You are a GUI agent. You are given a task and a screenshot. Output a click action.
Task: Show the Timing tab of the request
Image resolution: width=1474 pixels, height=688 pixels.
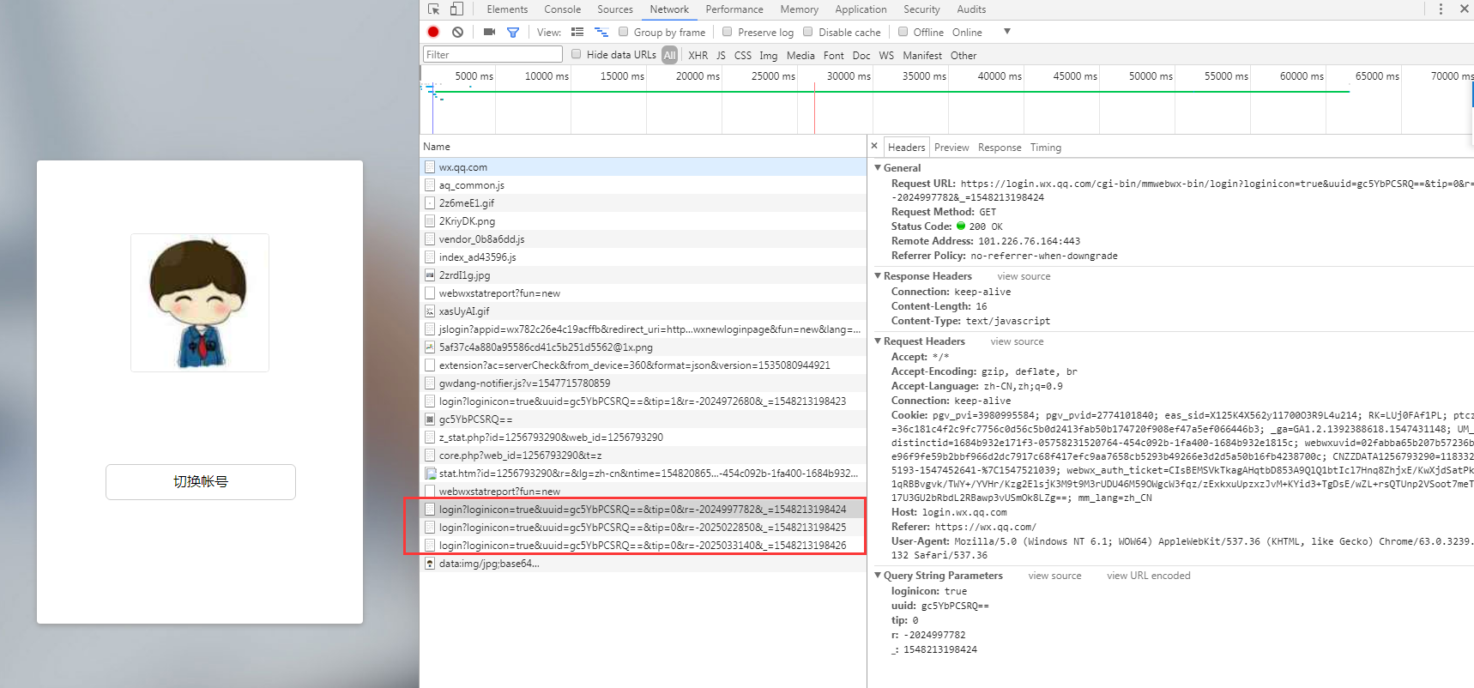(1045, 148)
